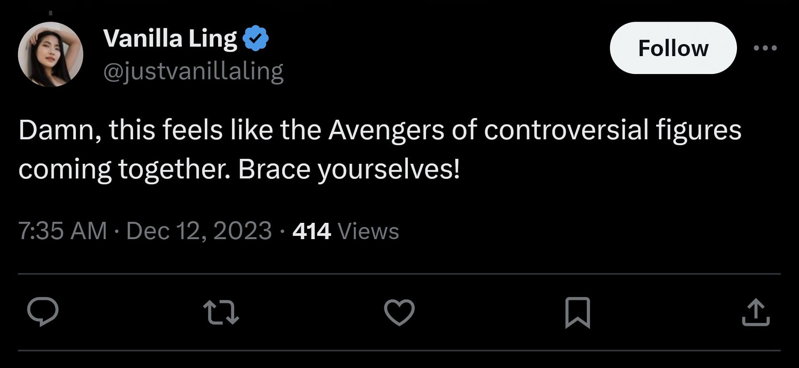Click "coming together." in the tweet body

[124, 170]
